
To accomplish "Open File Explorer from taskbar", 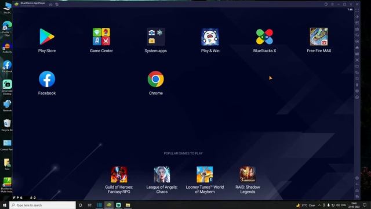I will pyautogui.click(x=128, y=205).
